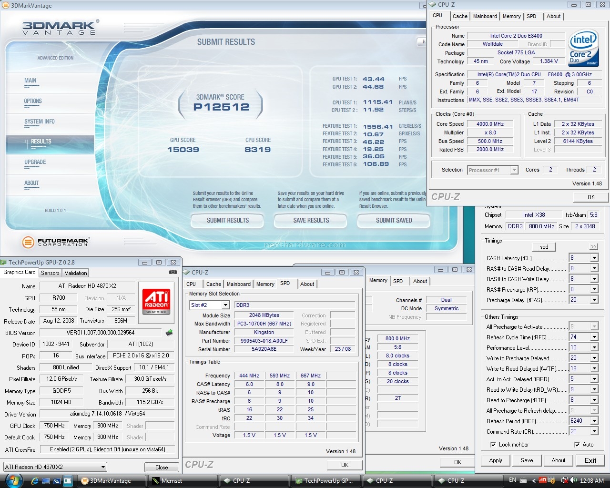610x488 pixels.
Task: Open Write to Read Delayed (tWTR) dropdown
Action: 594,368
